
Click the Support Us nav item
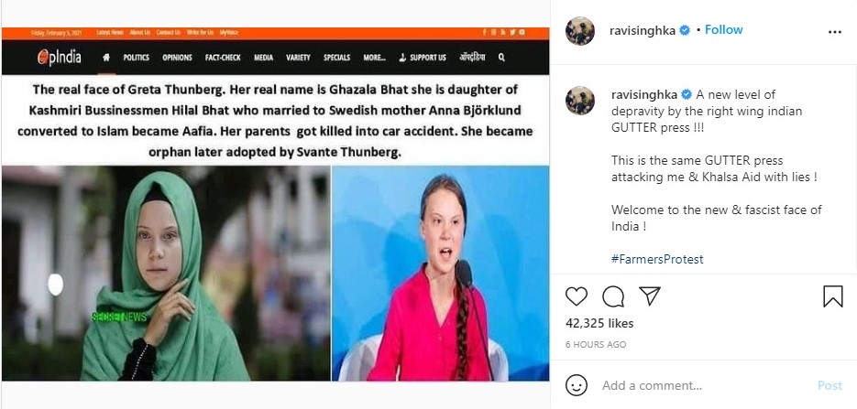[x=423, y=58]
